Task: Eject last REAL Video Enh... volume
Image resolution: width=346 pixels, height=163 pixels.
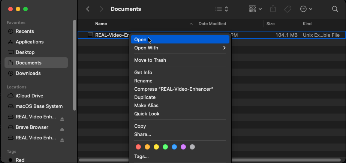Action: [62, 140]
